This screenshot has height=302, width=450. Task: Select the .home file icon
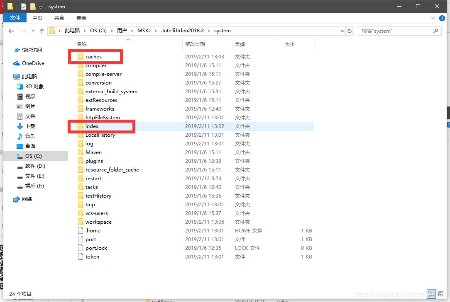pyautogui.click(x=81, y=231)
